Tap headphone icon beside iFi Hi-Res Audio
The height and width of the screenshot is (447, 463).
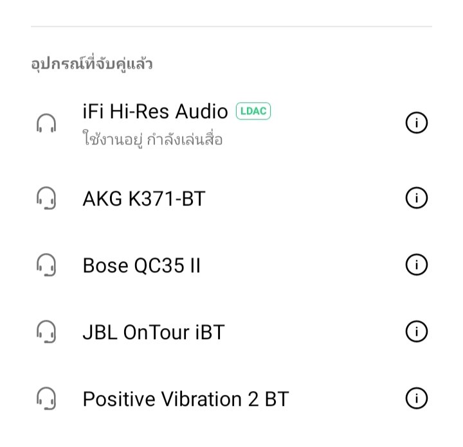pyautogui.click(x=46, y=123)
